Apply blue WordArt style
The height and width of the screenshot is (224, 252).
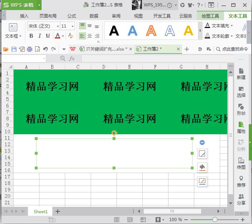coord(133,31)
